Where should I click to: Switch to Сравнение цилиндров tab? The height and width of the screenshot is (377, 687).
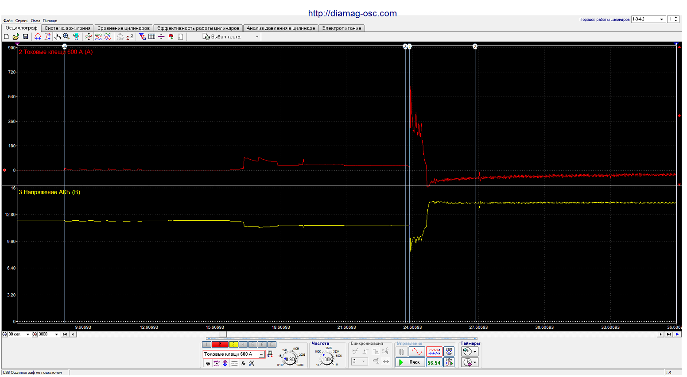(x=124, y=28)
